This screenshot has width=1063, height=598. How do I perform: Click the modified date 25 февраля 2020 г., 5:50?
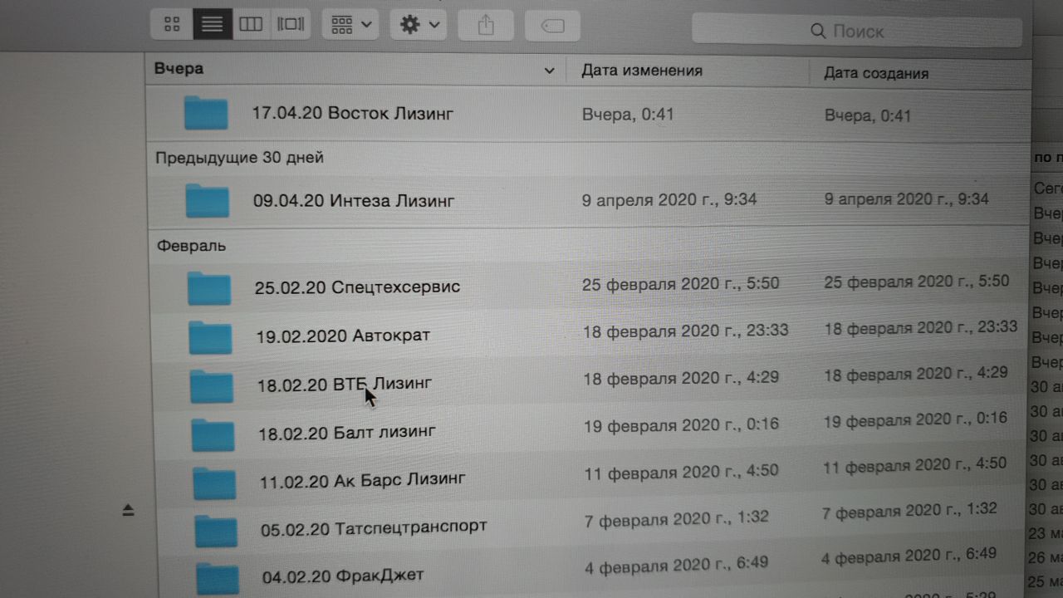[680, 283]
